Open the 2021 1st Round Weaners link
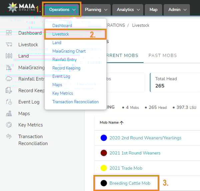 135,153
